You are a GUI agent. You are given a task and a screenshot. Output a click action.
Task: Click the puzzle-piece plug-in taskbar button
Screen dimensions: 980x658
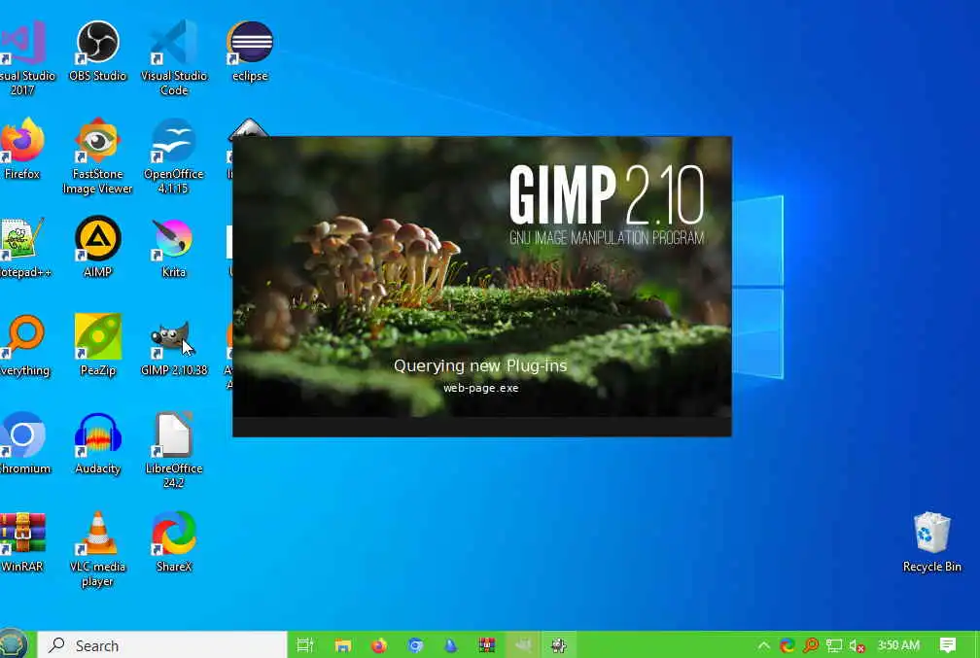pos(559,644)
